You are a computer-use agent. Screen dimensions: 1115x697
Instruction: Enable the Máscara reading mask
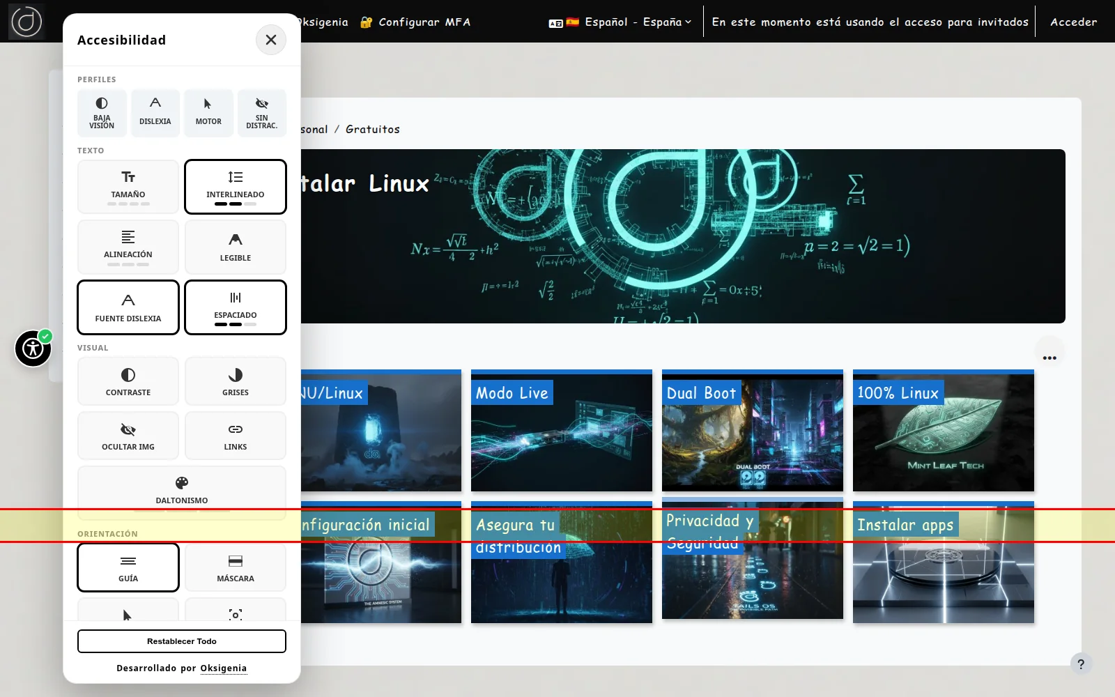236,567
